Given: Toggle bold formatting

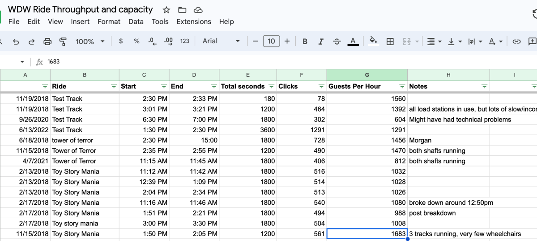Looking at the screenshot, I should [x=305, y=42].
